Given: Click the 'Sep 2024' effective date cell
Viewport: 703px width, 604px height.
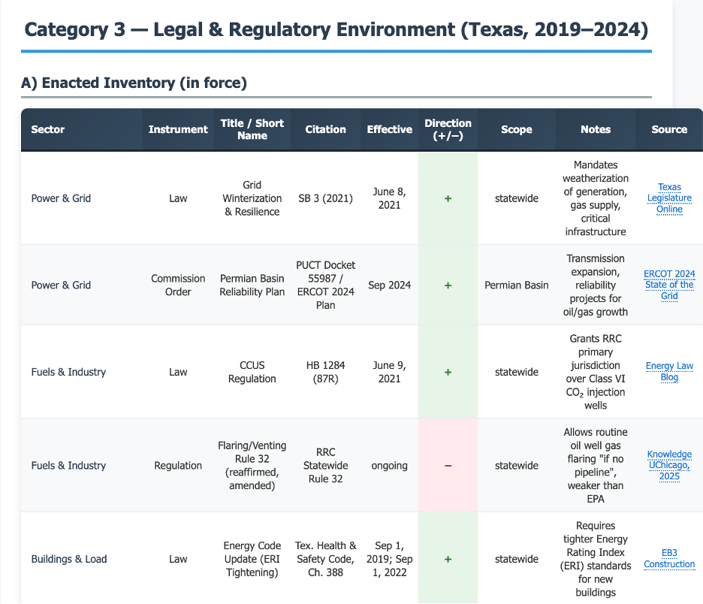Looking at the screenshot, I should 389,285.
